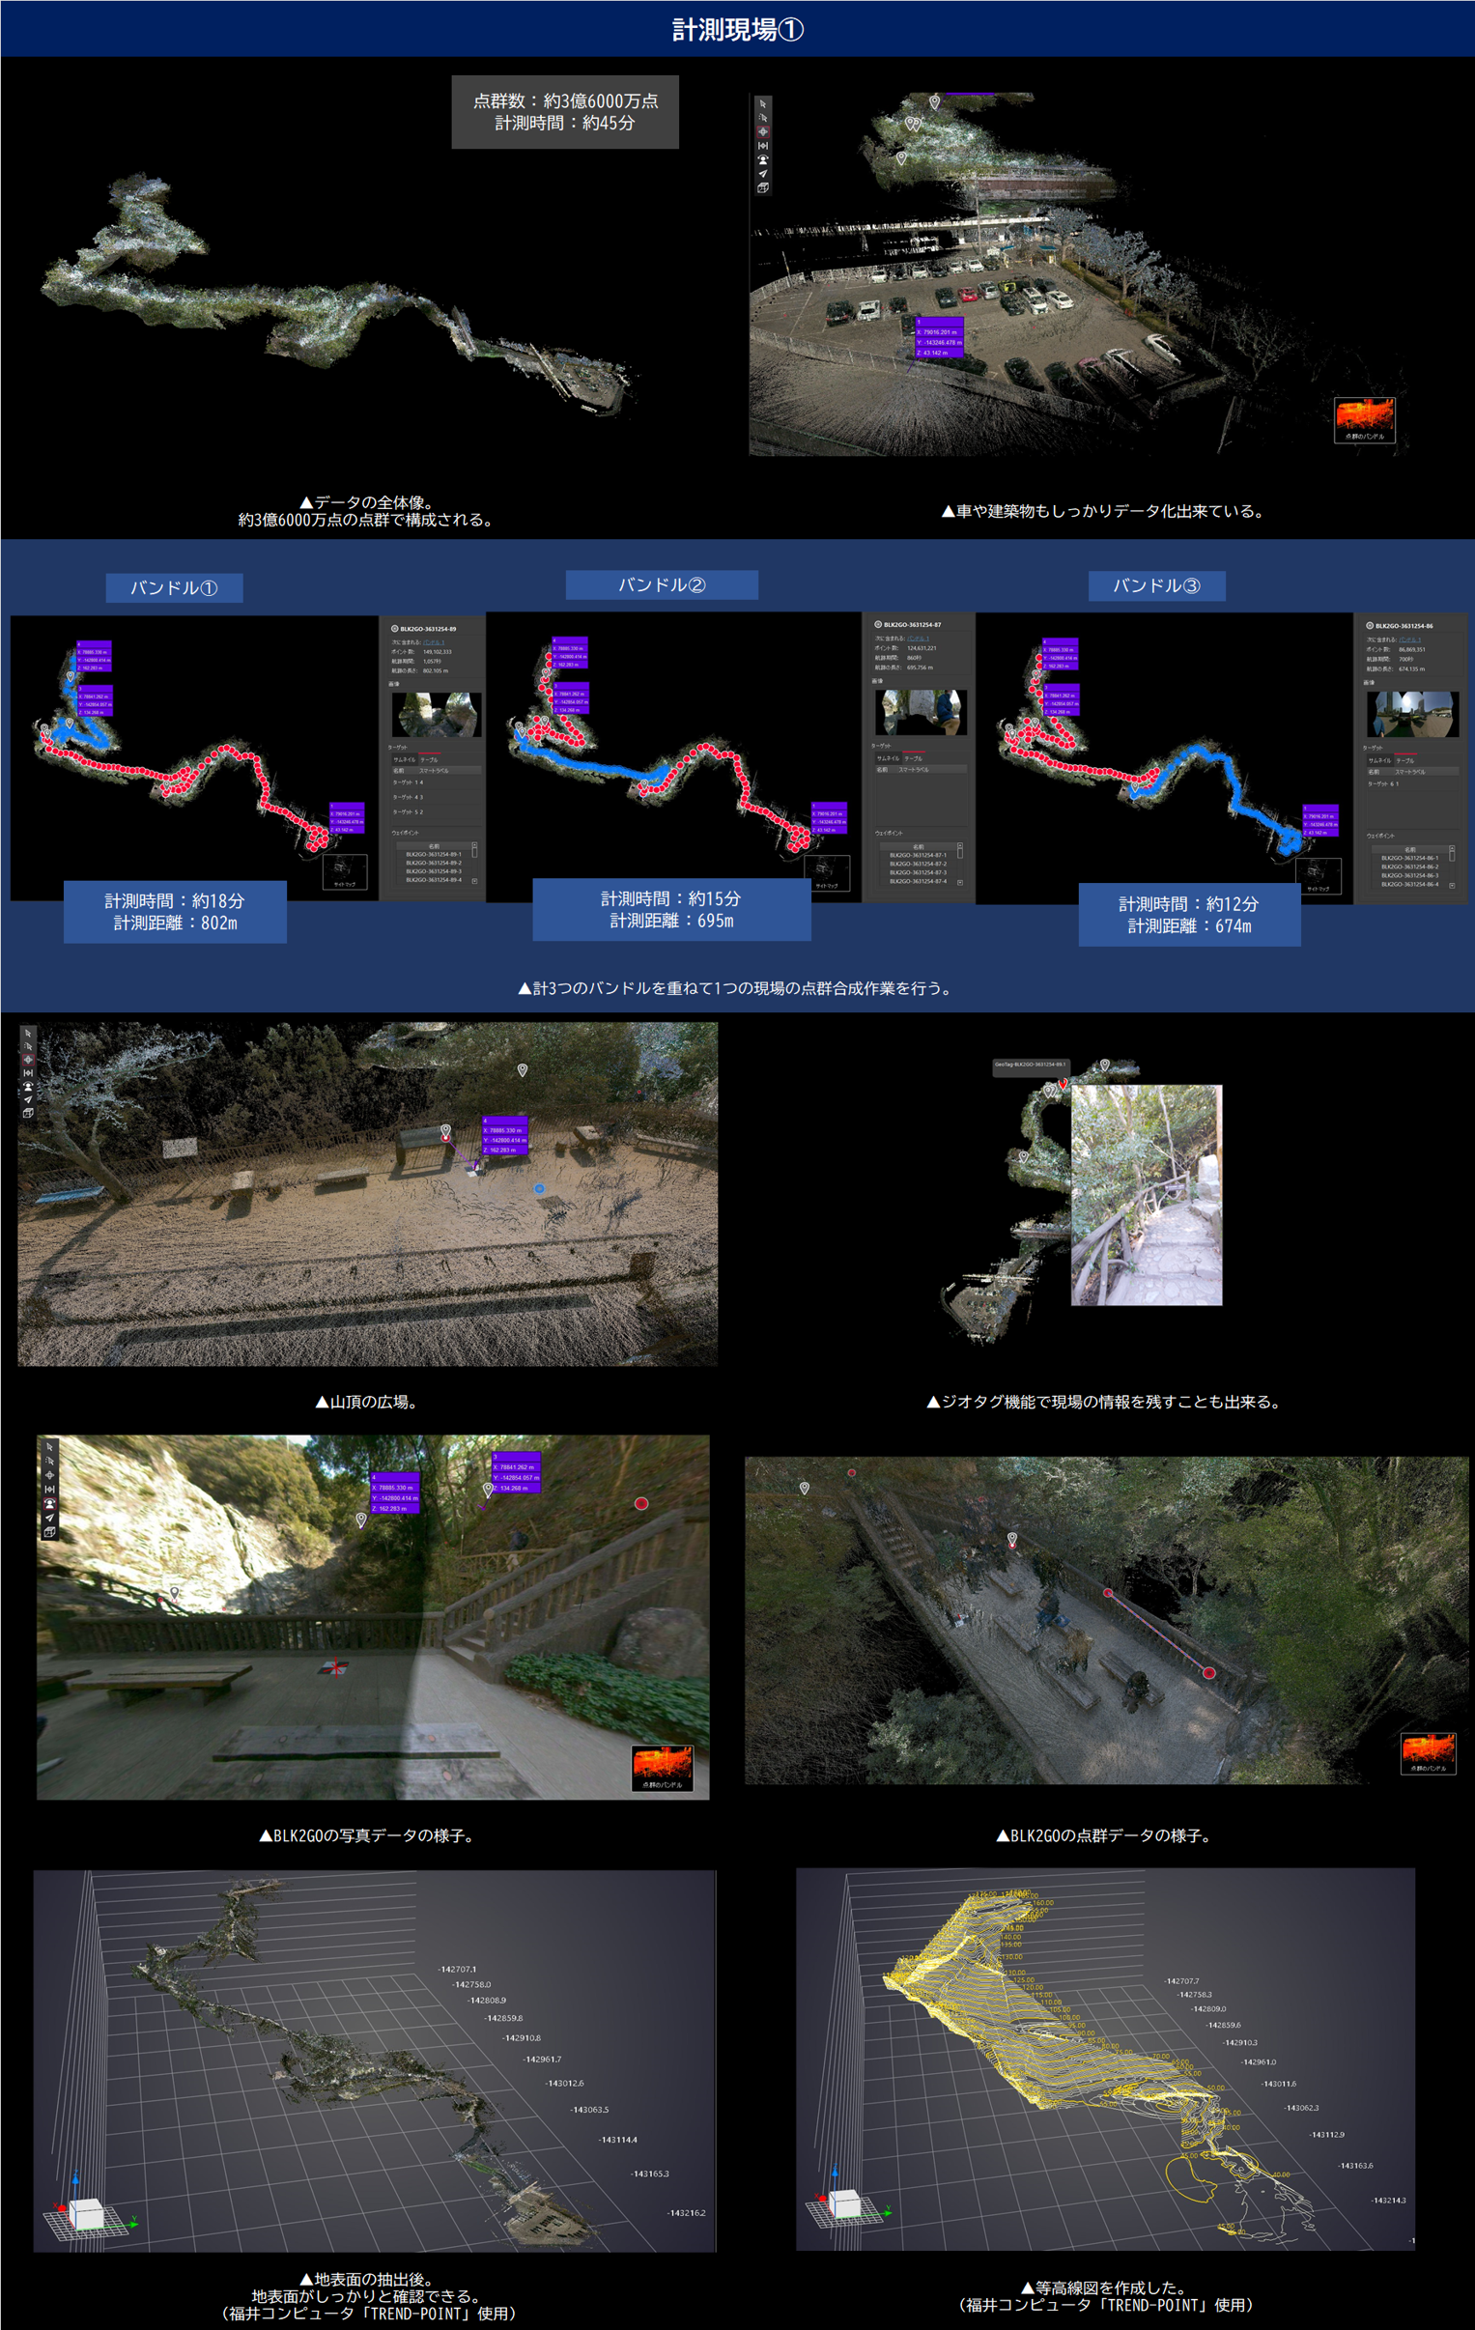Open the 360 person view tool in parking lot view
The height and width of the screenshot is (2330, 1475).
coord(764,159)
